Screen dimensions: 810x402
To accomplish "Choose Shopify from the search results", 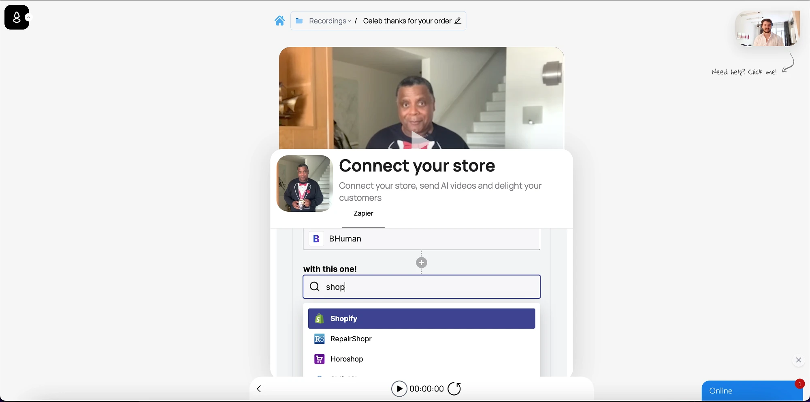I will tap(421, 319).
